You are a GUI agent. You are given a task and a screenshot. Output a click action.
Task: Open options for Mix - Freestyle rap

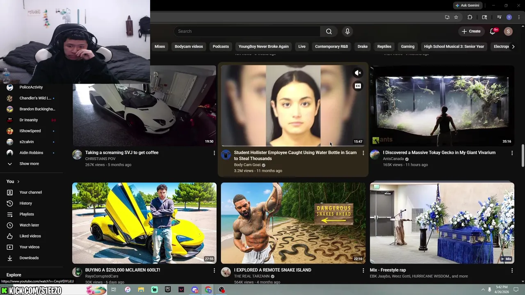click(x=512, y=270)
